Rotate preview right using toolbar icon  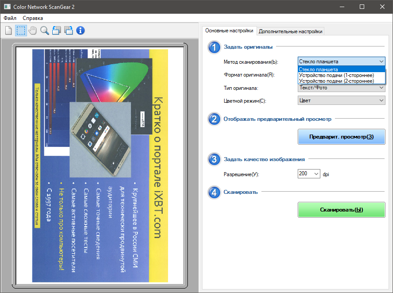pyautogui.click(x=68, y=31)
